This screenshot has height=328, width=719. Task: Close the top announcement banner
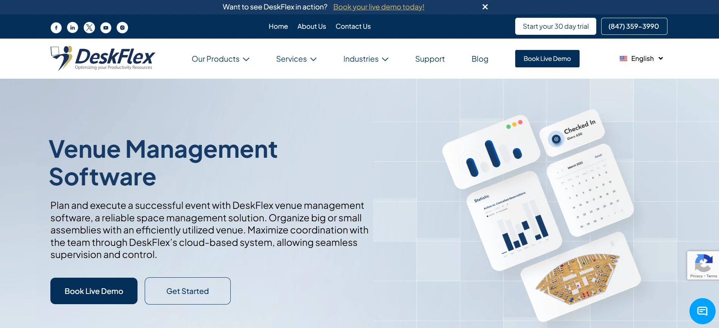tap(485, 7)
